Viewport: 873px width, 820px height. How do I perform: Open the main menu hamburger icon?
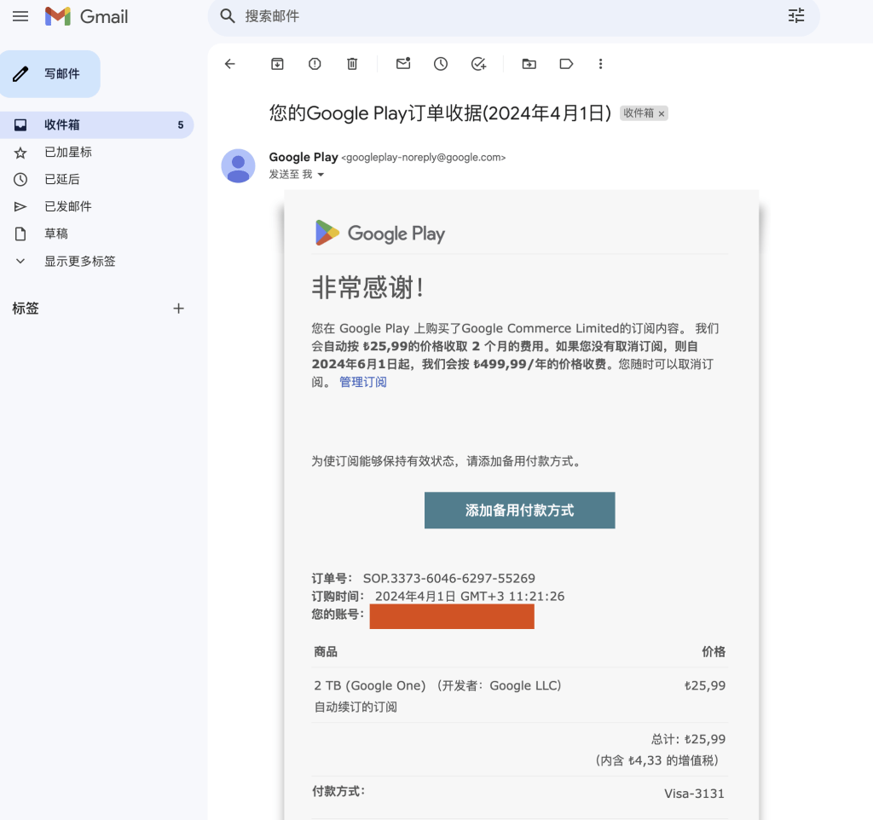[20, 16]
